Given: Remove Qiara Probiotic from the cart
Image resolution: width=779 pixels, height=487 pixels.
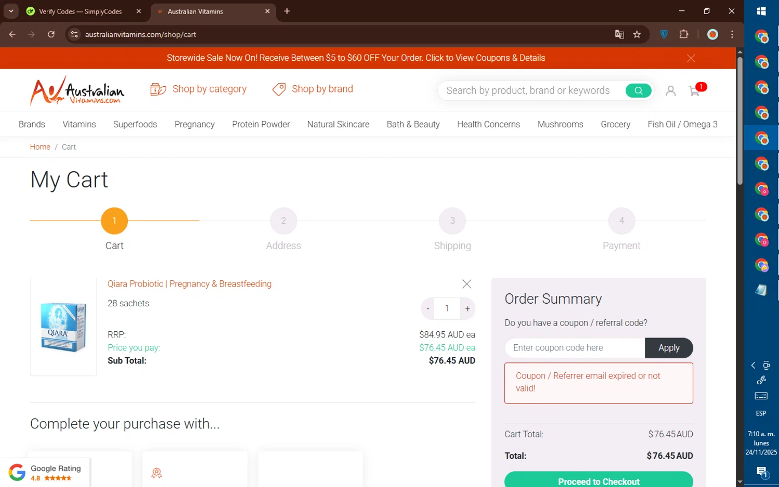Looking at the screenshot, I should [466, 284].
